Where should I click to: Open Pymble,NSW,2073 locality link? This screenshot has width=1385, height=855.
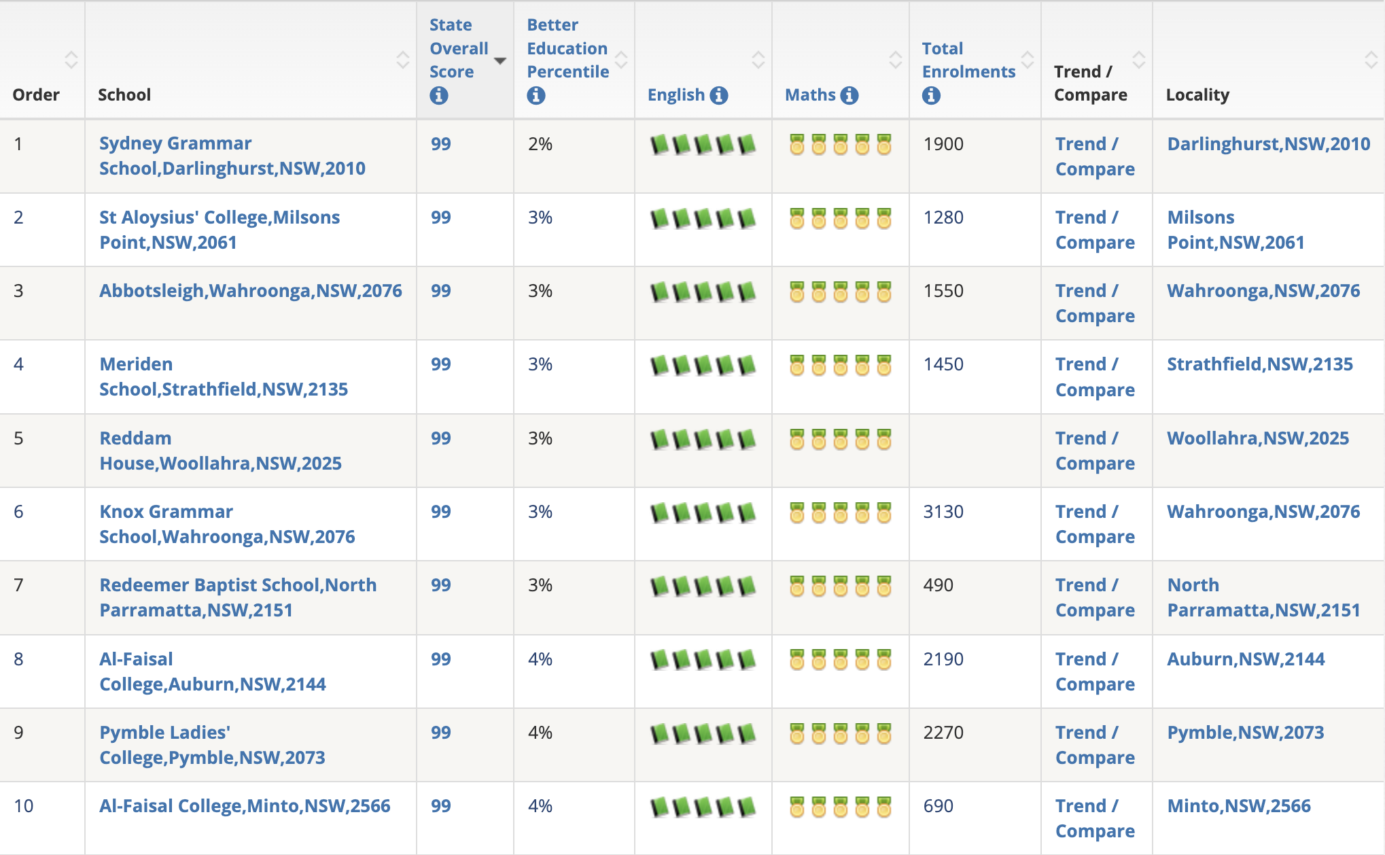pyautogui.click(x=1246, y=733)
